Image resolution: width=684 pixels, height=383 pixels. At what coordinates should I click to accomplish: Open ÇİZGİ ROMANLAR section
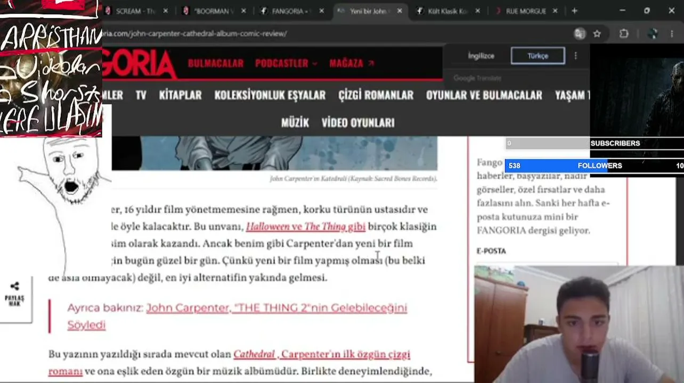[376, 95]
